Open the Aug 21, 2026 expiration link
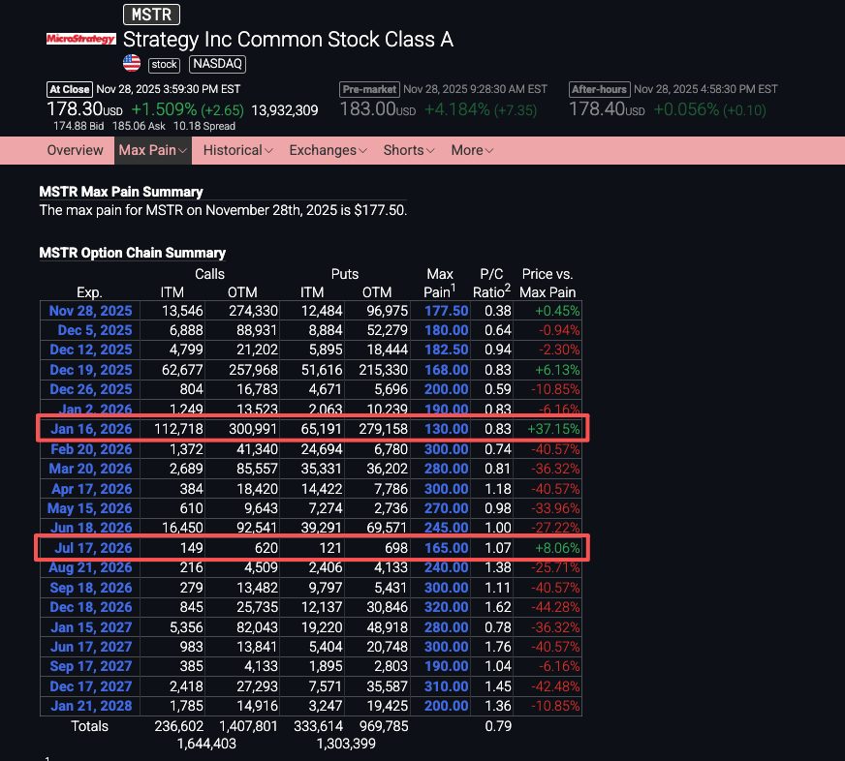The image size is (845, 761). (90, 567)
